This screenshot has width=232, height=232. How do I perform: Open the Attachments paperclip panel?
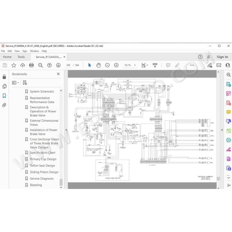click(4, 105)
